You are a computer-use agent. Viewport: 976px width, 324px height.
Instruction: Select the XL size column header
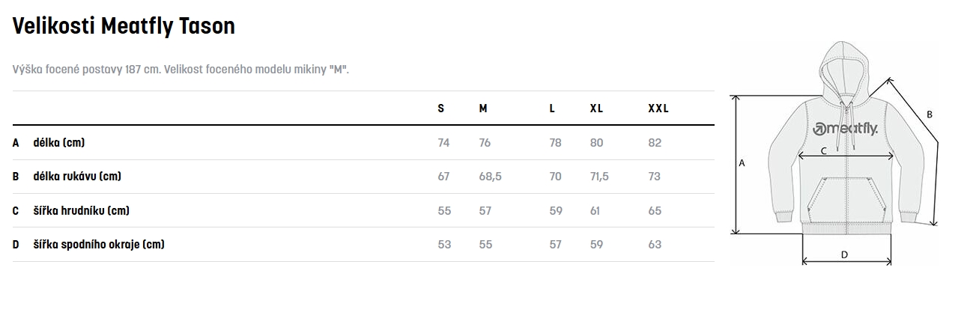(x=596, y=108)
